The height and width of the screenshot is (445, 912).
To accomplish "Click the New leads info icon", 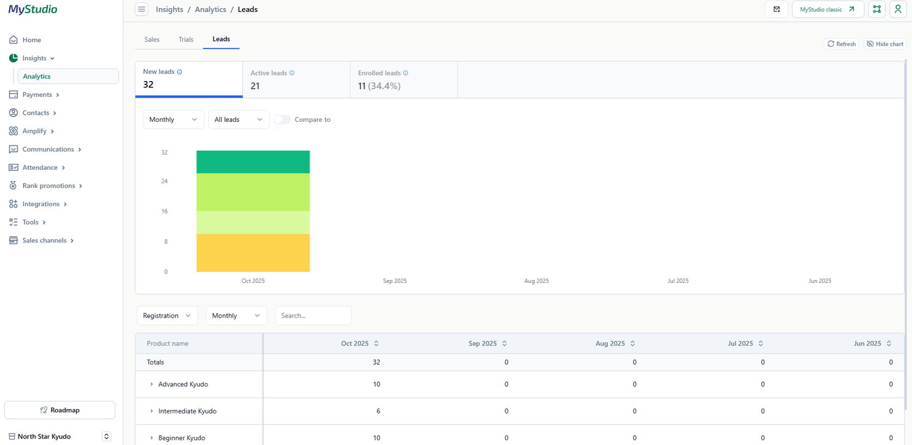I will coord(180,72).
